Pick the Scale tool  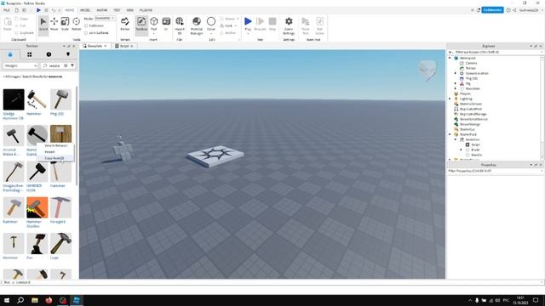click(65, 25)
